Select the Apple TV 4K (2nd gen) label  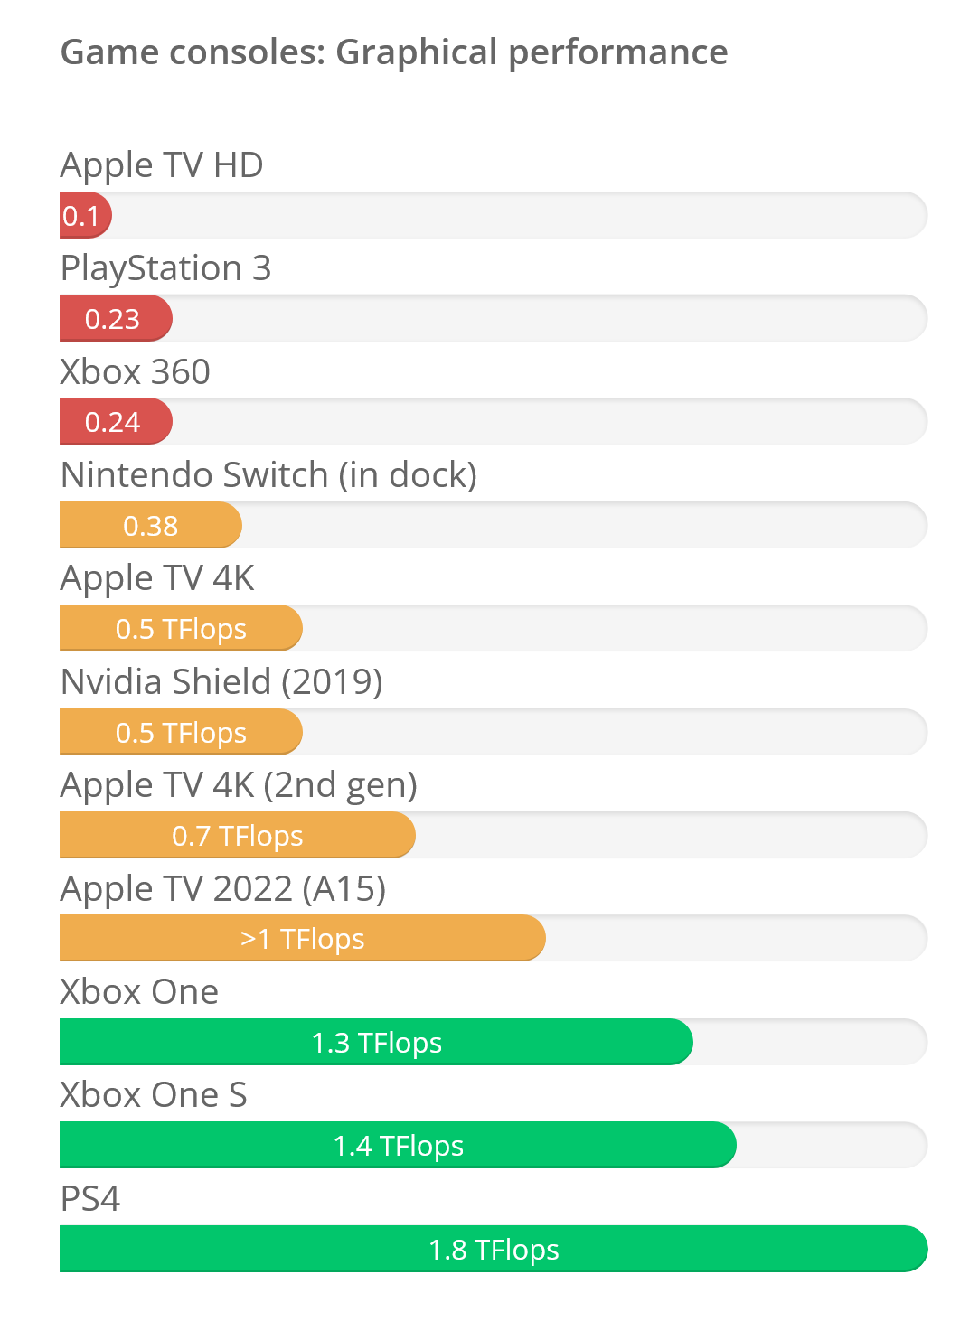pyautogui.click(x=239, y=786)
